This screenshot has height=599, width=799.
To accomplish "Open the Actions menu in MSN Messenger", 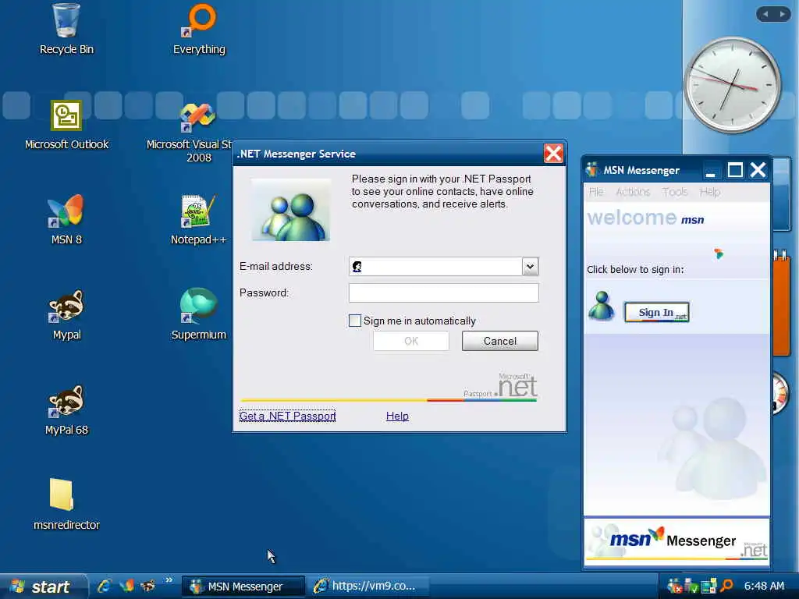I will (633, 192).
